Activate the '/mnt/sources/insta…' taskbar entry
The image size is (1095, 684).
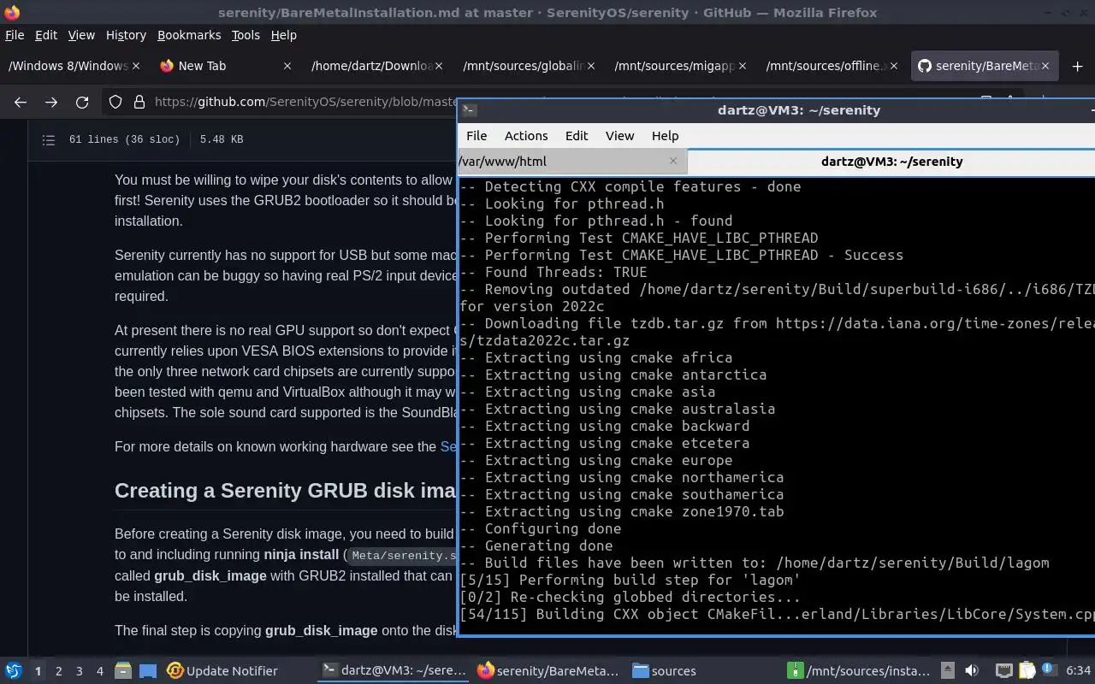point(861,671)
